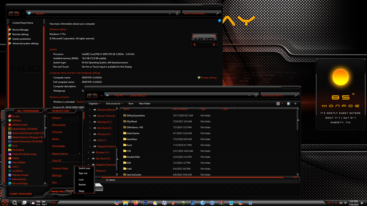Toggle the preview pane icon on the Explorer toolbar
Image resolution: width=367 pixels, height=206 pixels.
(x=288, y=103)
